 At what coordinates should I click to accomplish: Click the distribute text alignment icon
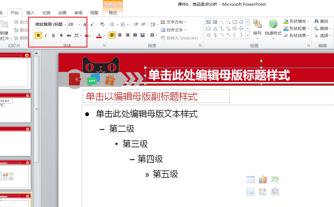pos(143,35)
